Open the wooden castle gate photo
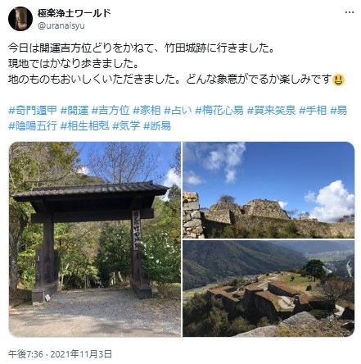The image size is (361, 364). [95, 239]
